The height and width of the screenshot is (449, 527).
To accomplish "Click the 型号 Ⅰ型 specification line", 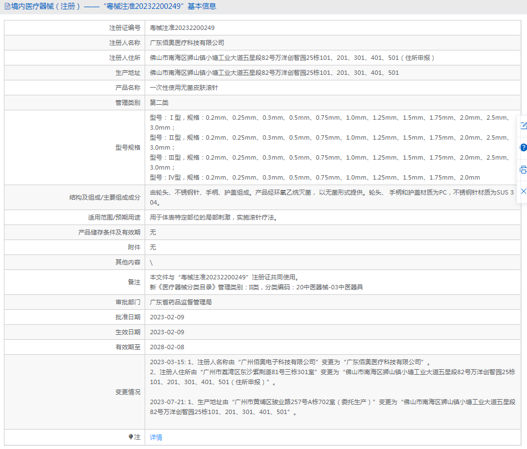I will pyautogui.click(x=330, y=123).
